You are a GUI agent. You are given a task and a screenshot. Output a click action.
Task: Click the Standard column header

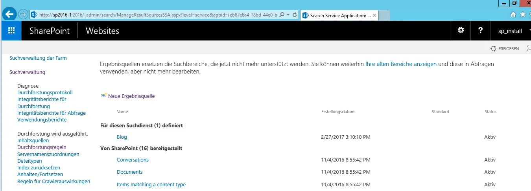(x=440, y=112)
